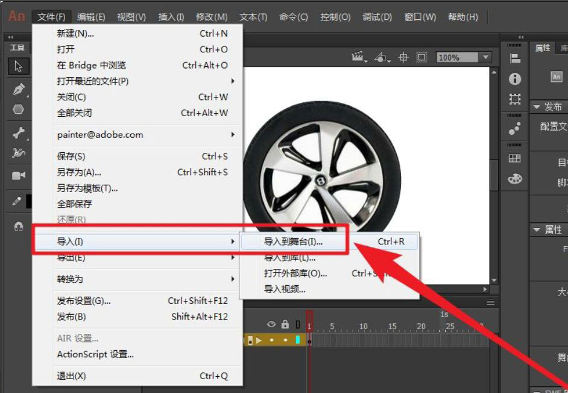Open the Align panel icon
Image resolution: width=568 pixels, height=393 pixels.
pos(515,58)
